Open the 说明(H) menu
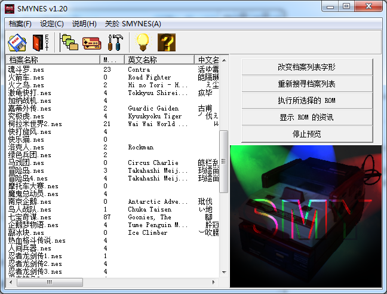387x294 pixels. (x=84, y=24)
